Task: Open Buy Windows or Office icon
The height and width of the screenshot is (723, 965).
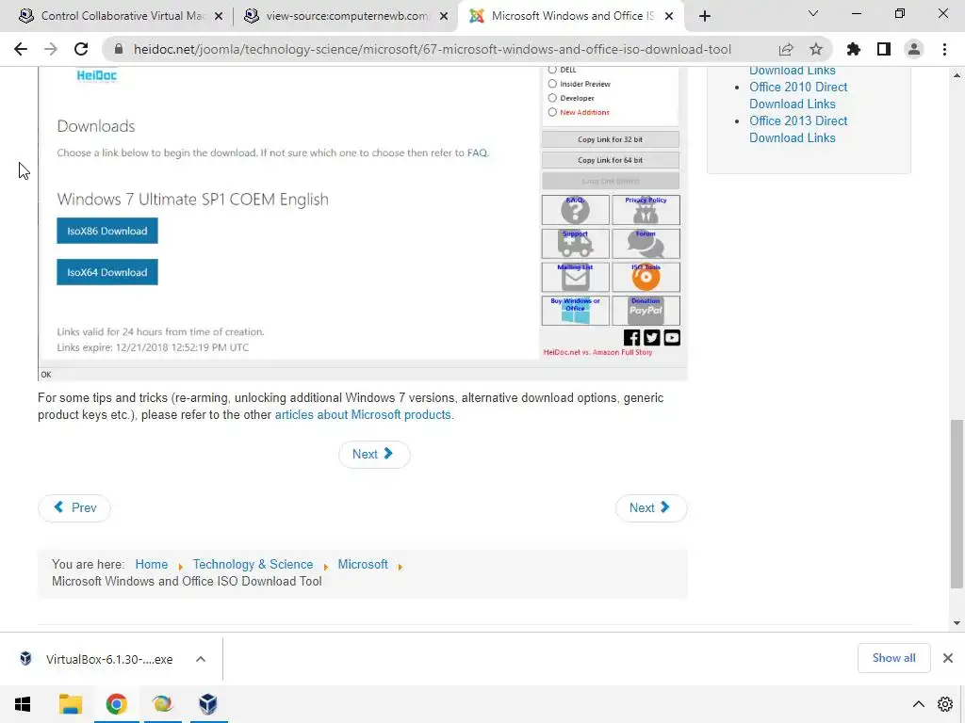Action: (575, 311)
